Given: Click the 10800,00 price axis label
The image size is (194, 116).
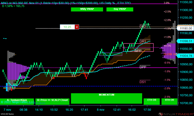Looking at the screenshot, I should (186, 87).
